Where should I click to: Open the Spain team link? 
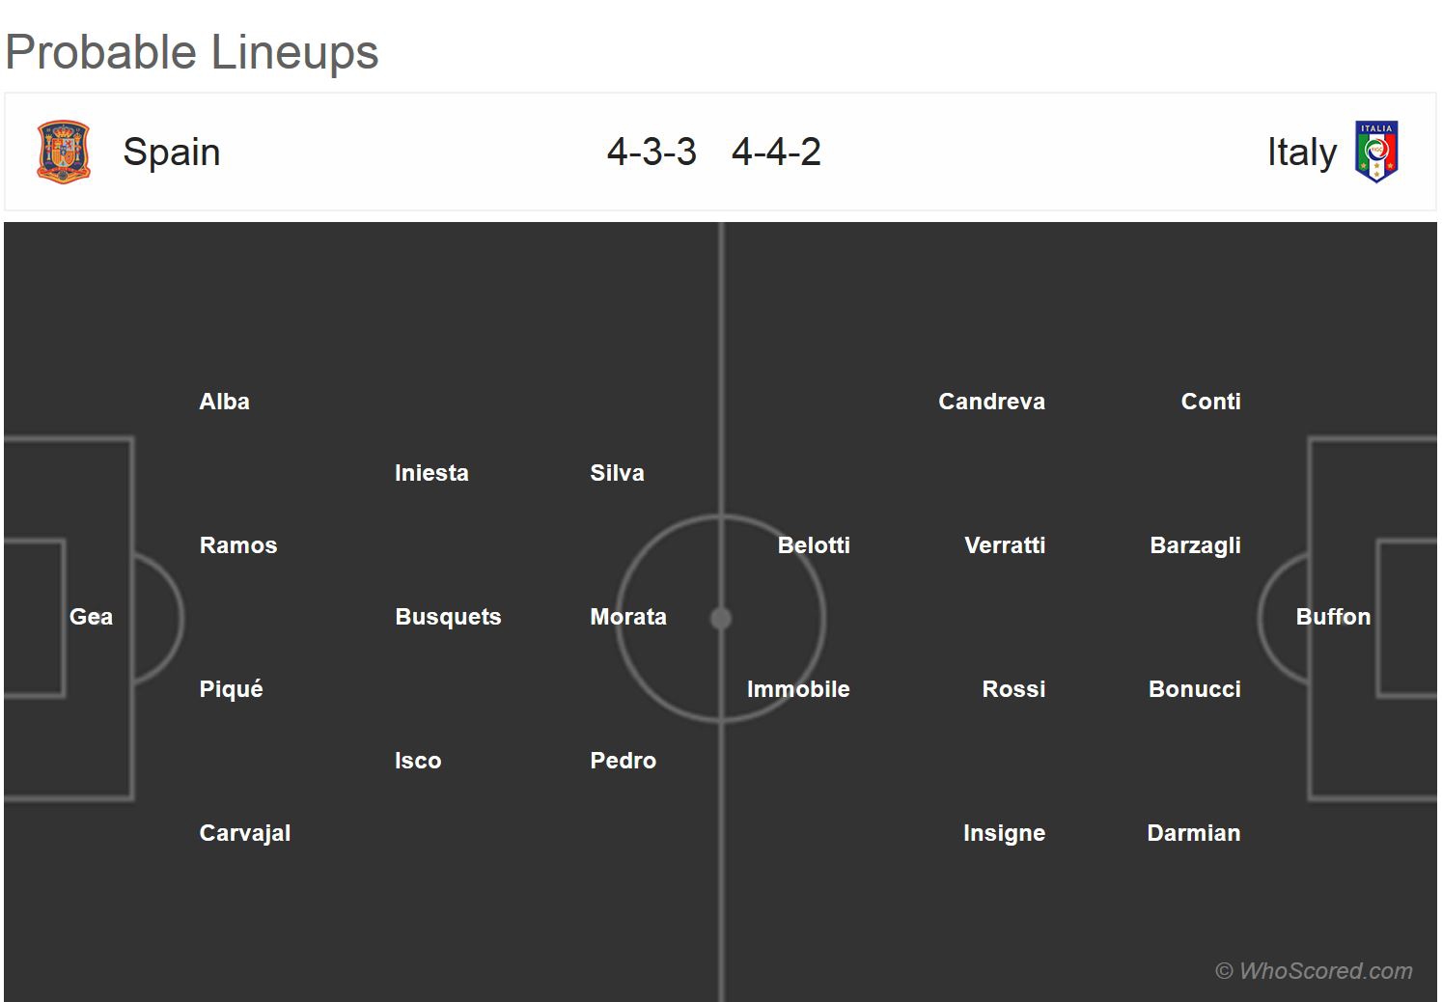point(172,153)
